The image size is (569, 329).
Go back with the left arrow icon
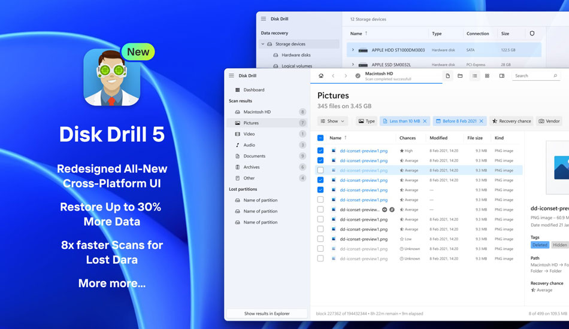(334, 76)
